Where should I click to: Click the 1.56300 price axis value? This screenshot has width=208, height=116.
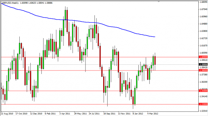[x=203, y=82]
